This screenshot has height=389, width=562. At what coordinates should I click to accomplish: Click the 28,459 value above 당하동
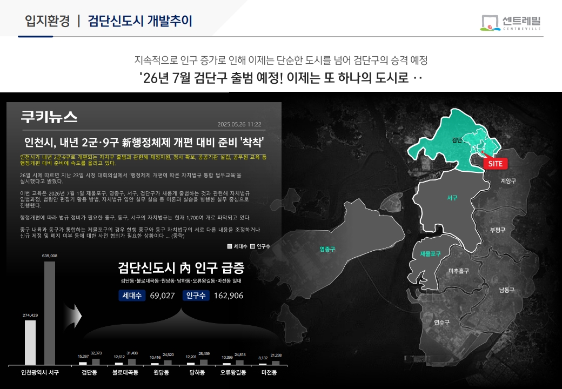point(204,354)
